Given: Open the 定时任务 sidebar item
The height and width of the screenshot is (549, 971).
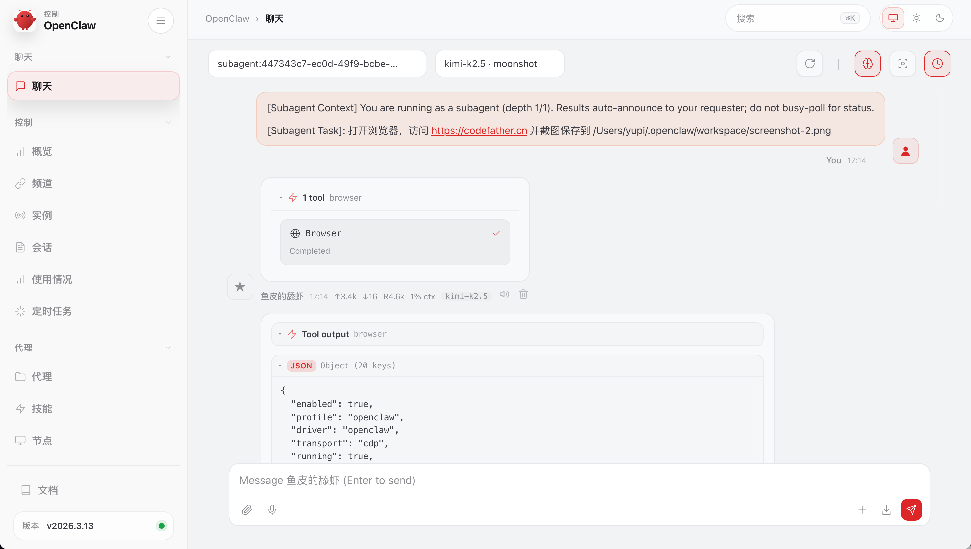Looking at the screenshot, I should coord(52,311).
